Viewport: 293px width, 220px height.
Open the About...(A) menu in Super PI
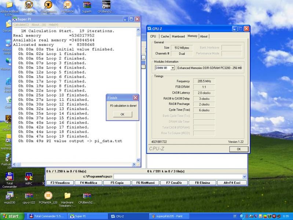[39, 25]
